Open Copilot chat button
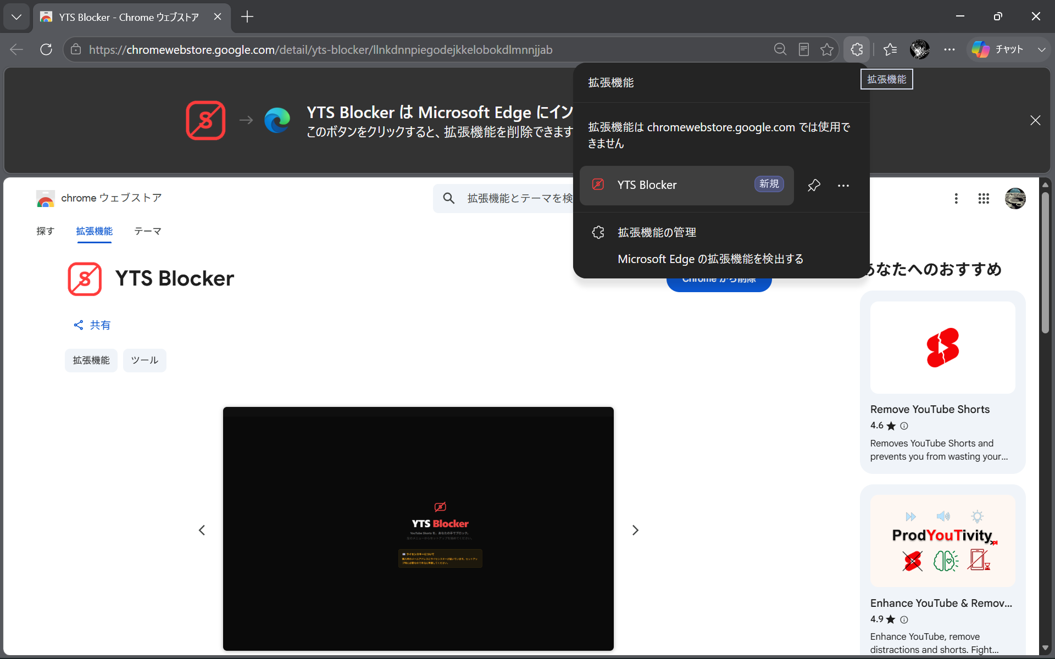1055x659 pixels. click(x=997, y=49)
